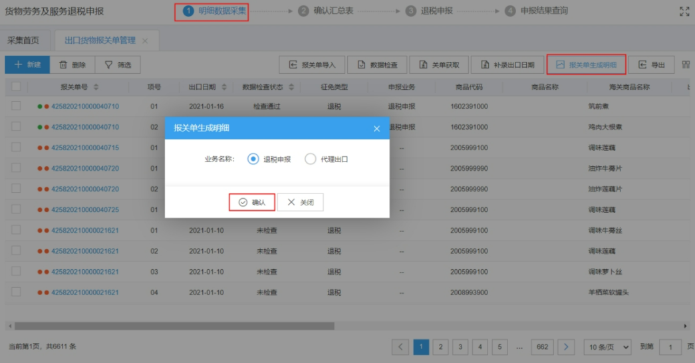Image resolution: width=695 pixels, height=363 pixels.
Task: Confirm with the 确认 button
Action: 252,202
